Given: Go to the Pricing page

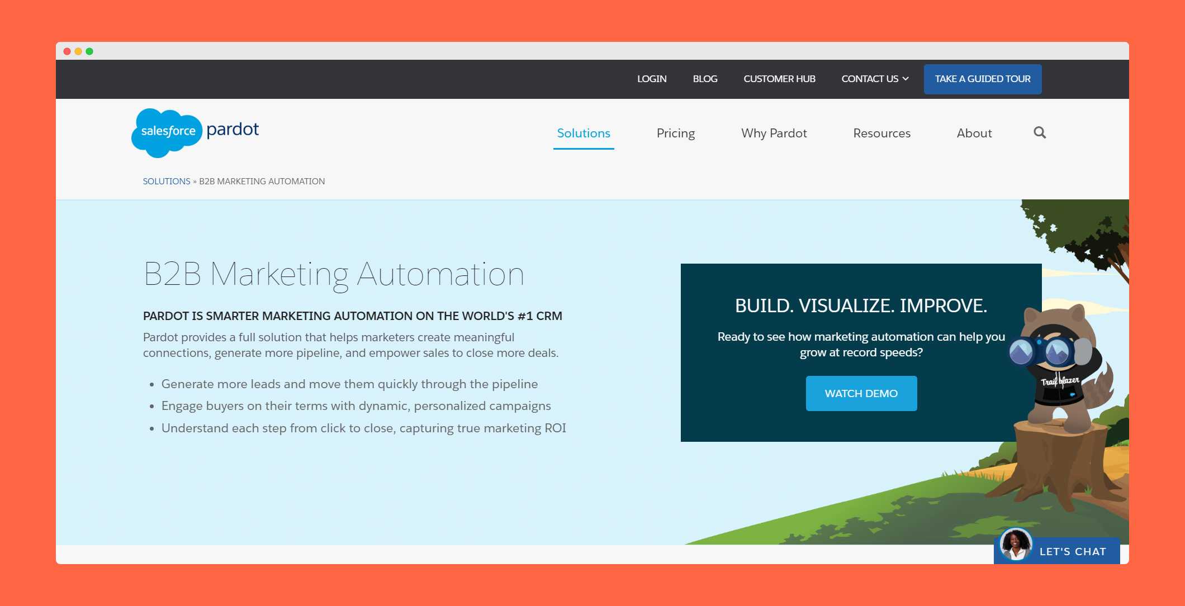Looking at the screenshot, I should pyautogui.click(x=676, y=133).
